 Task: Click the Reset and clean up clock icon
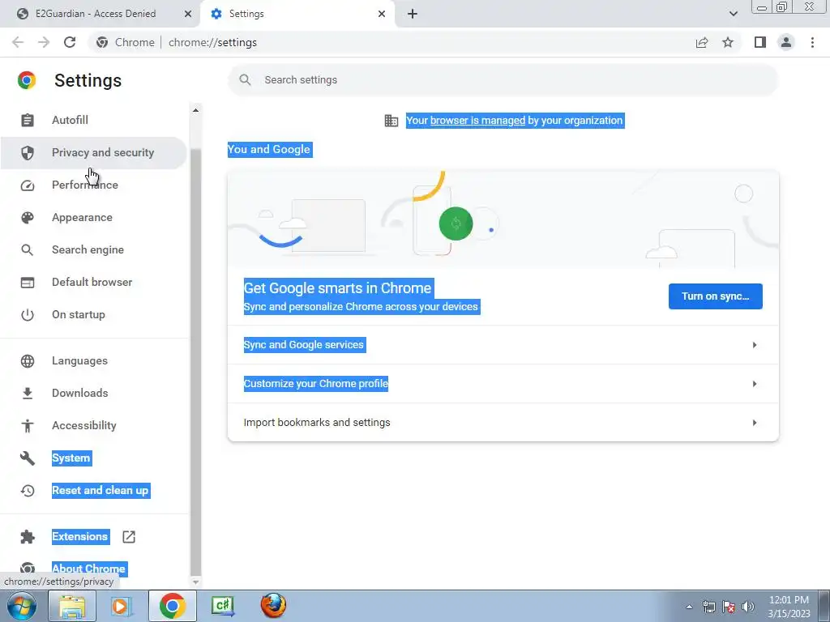coord(27,490)
